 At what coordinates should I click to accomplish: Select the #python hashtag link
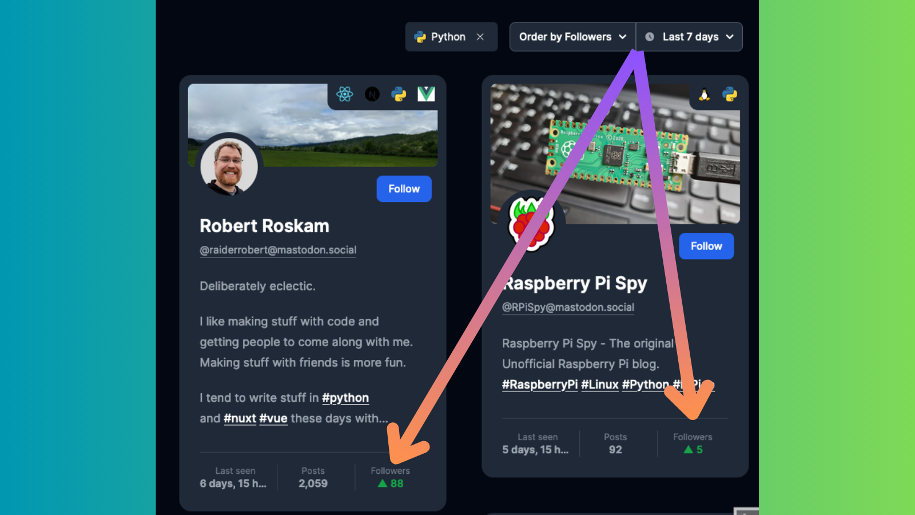[x=345, y=398]
